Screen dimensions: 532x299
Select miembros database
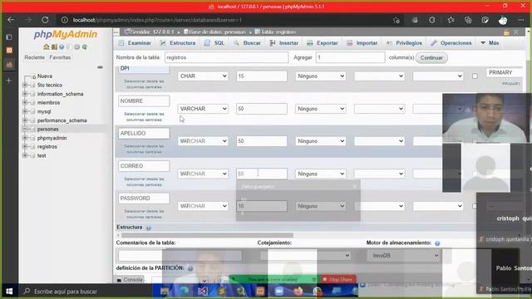point(48,102)
